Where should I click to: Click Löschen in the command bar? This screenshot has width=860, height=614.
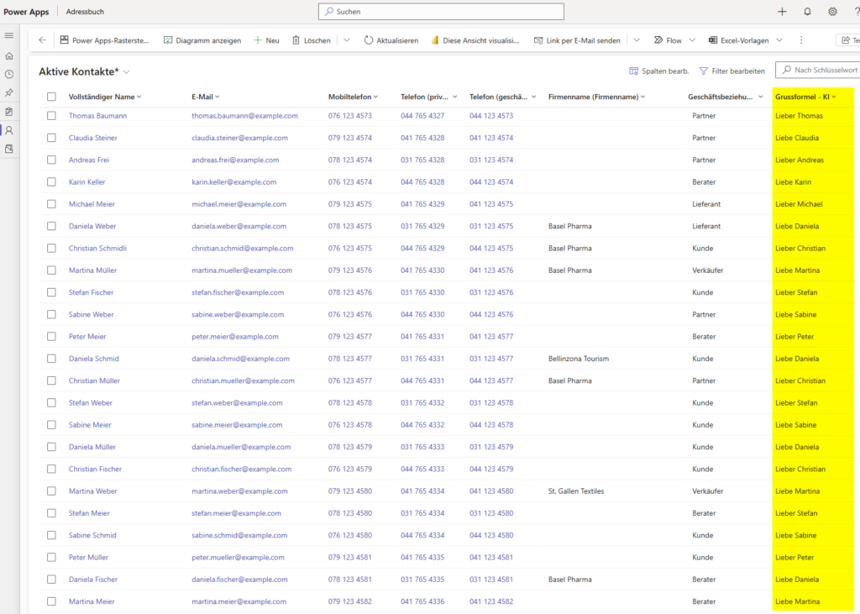(x=310, y=40)
